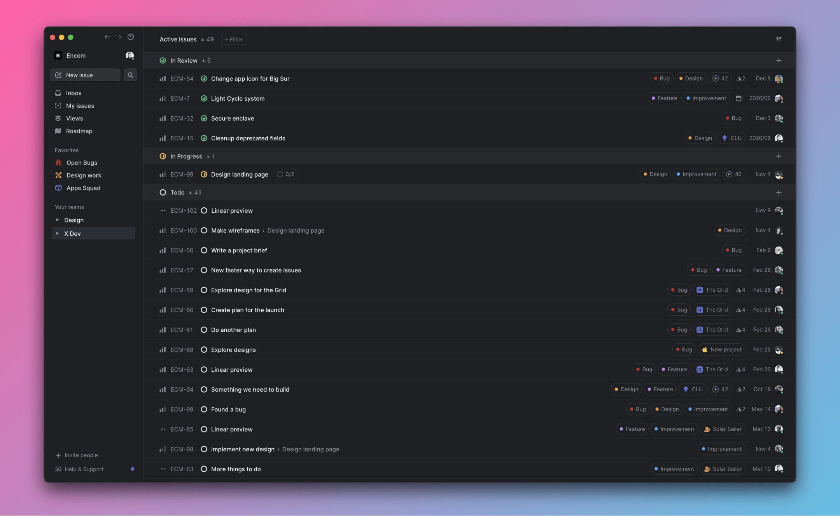
Task: Open the history clock icon
Action: [131, 37]
